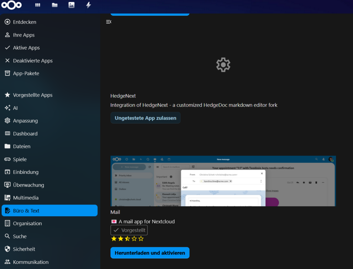The width and height of the screenshot is (353, 269).
Task: Open the Activity feed via the lightning icon
Action: 88,5
